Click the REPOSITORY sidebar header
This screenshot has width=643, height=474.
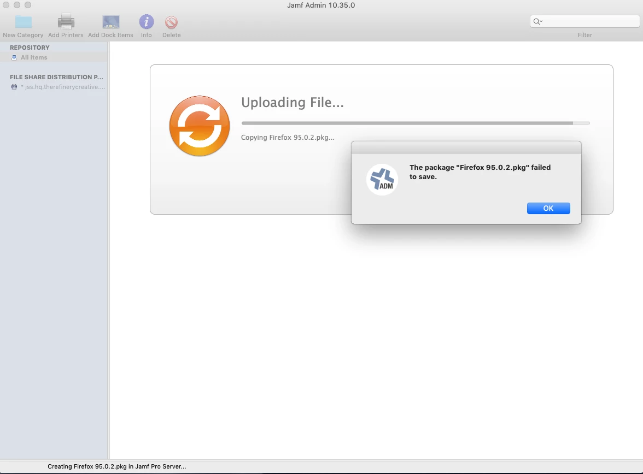pos(30,48)
